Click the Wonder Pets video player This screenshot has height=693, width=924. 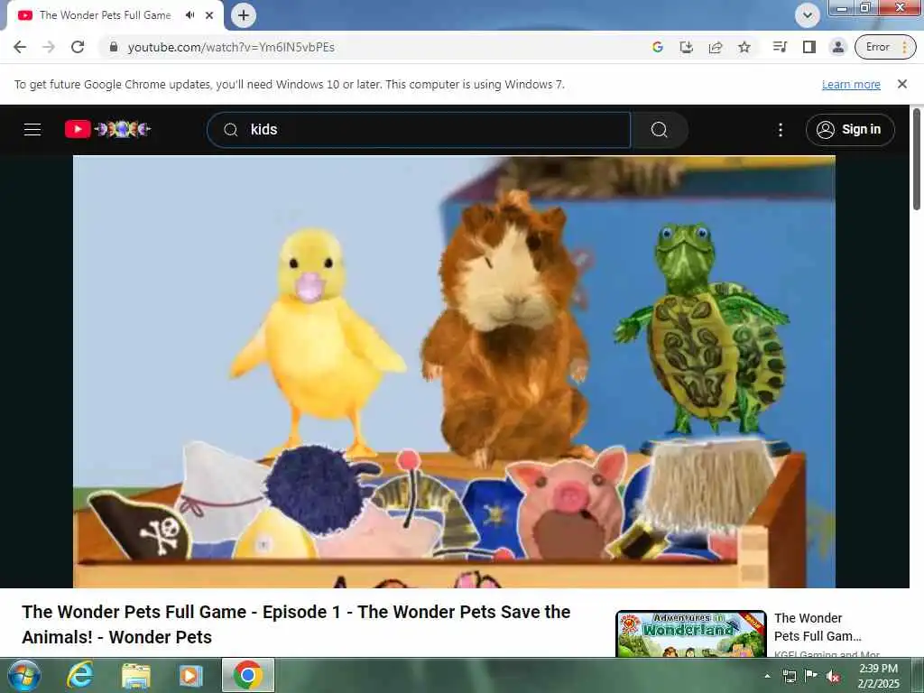(x=454, y=371)
